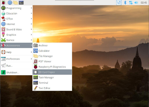Launch the web browser globe icon in taskbar

(10, 3)
